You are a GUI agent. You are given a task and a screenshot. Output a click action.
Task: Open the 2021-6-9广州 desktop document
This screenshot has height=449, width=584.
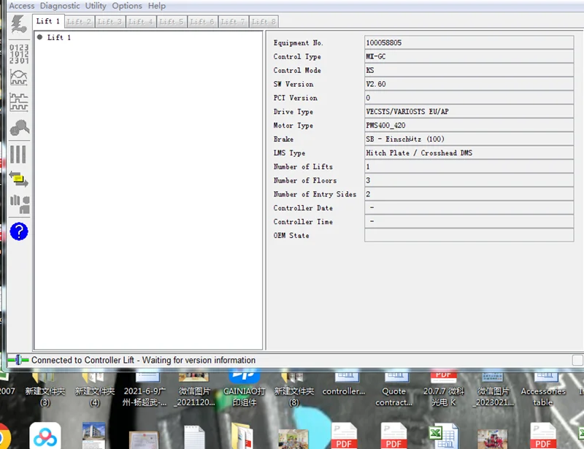pyautogui.click(x=145, y=389)
